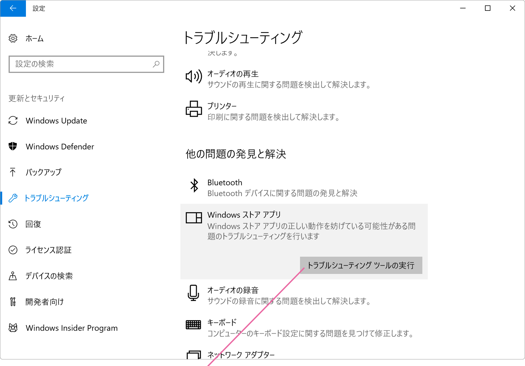Open the バックアップ section
Viewport: 525px width, 366px height.
click(x=44, y=172)
